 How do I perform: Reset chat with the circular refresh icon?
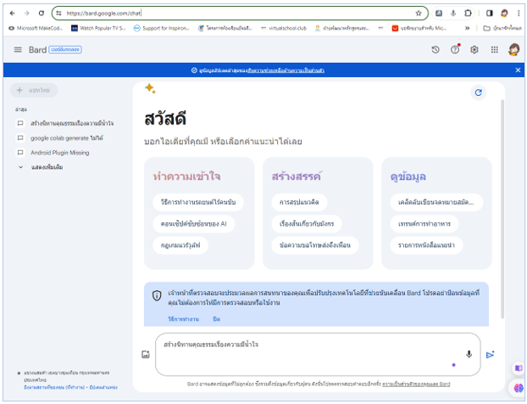pyautogui.click(x=479, y=93)
